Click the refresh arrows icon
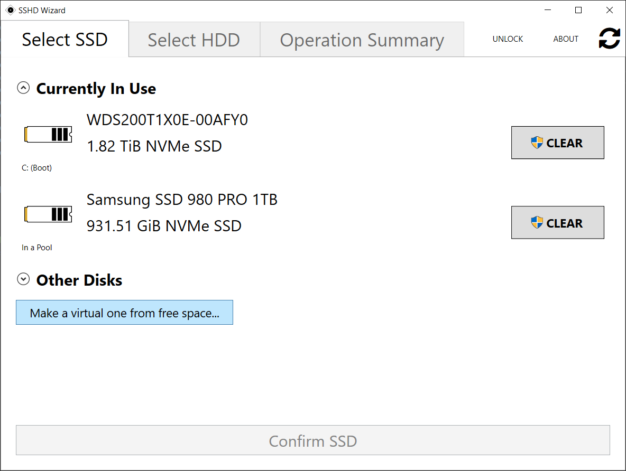626x471 pixels. coord(609,39)
